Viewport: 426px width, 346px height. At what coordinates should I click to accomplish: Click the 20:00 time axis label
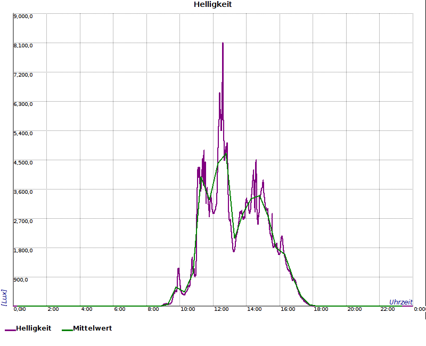pos(355,309)
